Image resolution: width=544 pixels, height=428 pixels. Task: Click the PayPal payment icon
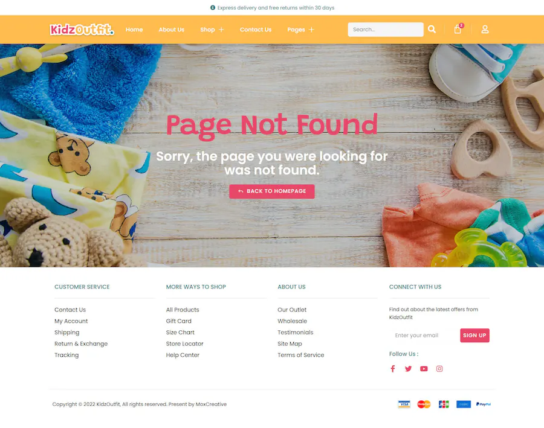(x=484, y=404)
